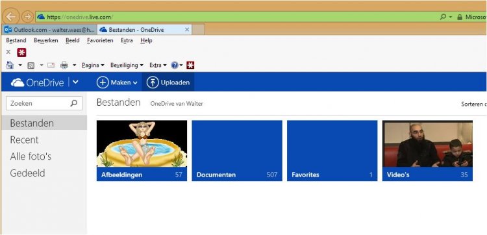Click the OneDrive cloud logo
This screenshot has width=487, height=235.
(18, 82)
